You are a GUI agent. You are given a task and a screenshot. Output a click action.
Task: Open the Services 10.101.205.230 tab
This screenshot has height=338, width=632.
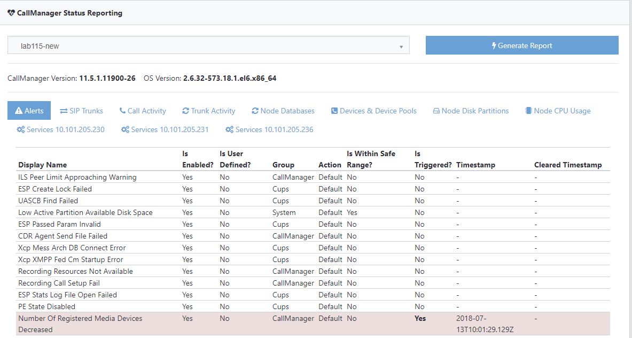tap(60, 129)
